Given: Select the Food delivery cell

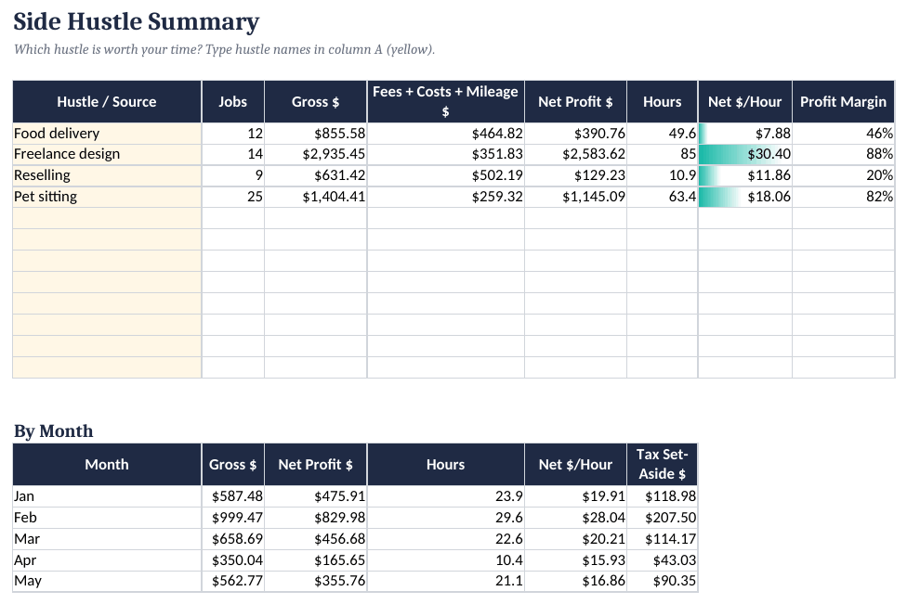Looking at the screenshot, I should click(107, 134).
